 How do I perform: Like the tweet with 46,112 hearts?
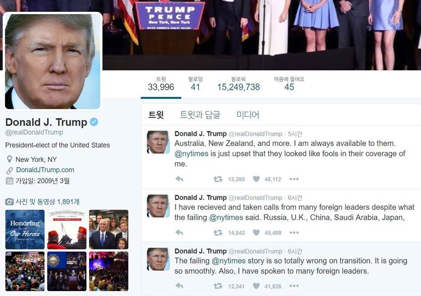pos(257,179)
